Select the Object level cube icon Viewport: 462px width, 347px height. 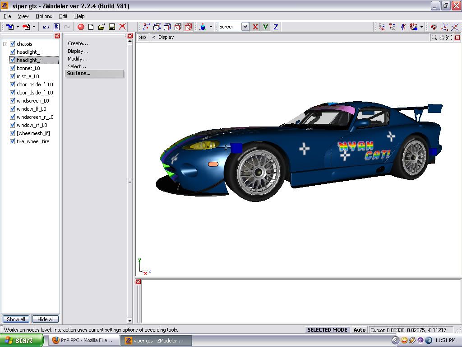click(x=189, y=27)
